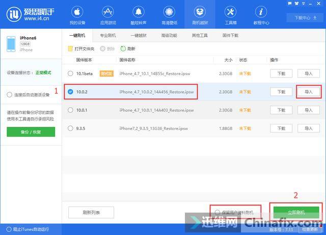This screenshot has width=326, height=235.
Task: Click the i4 爱思助手 logo
Action: 30,14
